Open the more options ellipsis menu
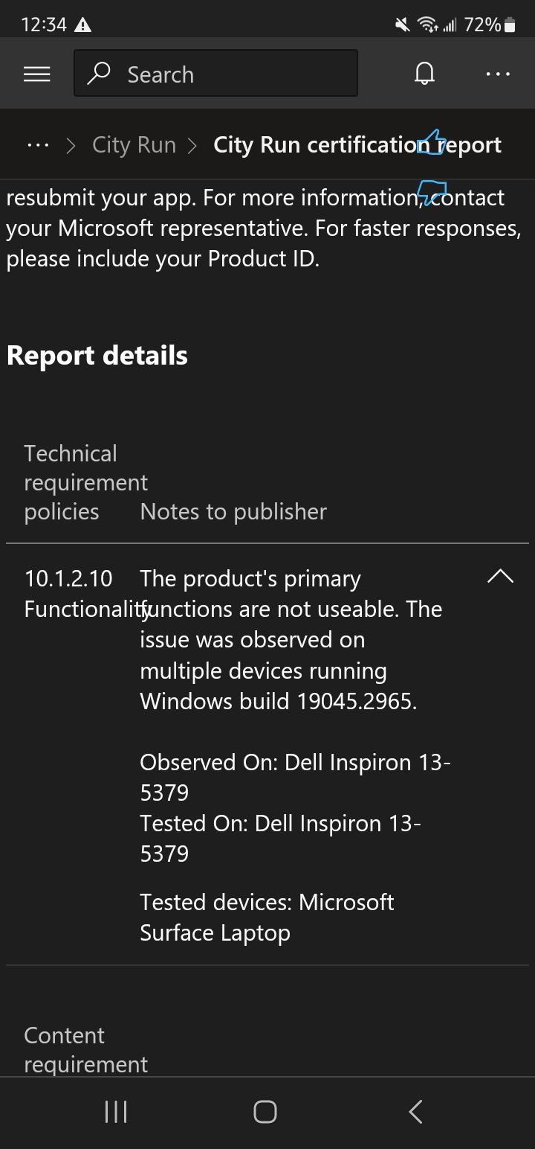The width and height of the screenshot is (535, 1149). pyautogui.click(x=497, y=73)
